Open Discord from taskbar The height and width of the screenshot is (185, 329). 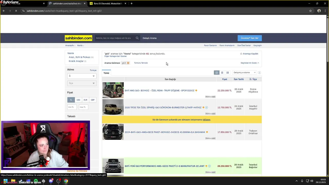pyautogui.click(x=51, y=181)
